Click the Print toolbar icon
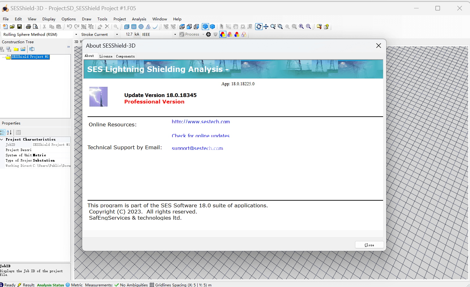 pyautogui.click(x=28, y=27)
